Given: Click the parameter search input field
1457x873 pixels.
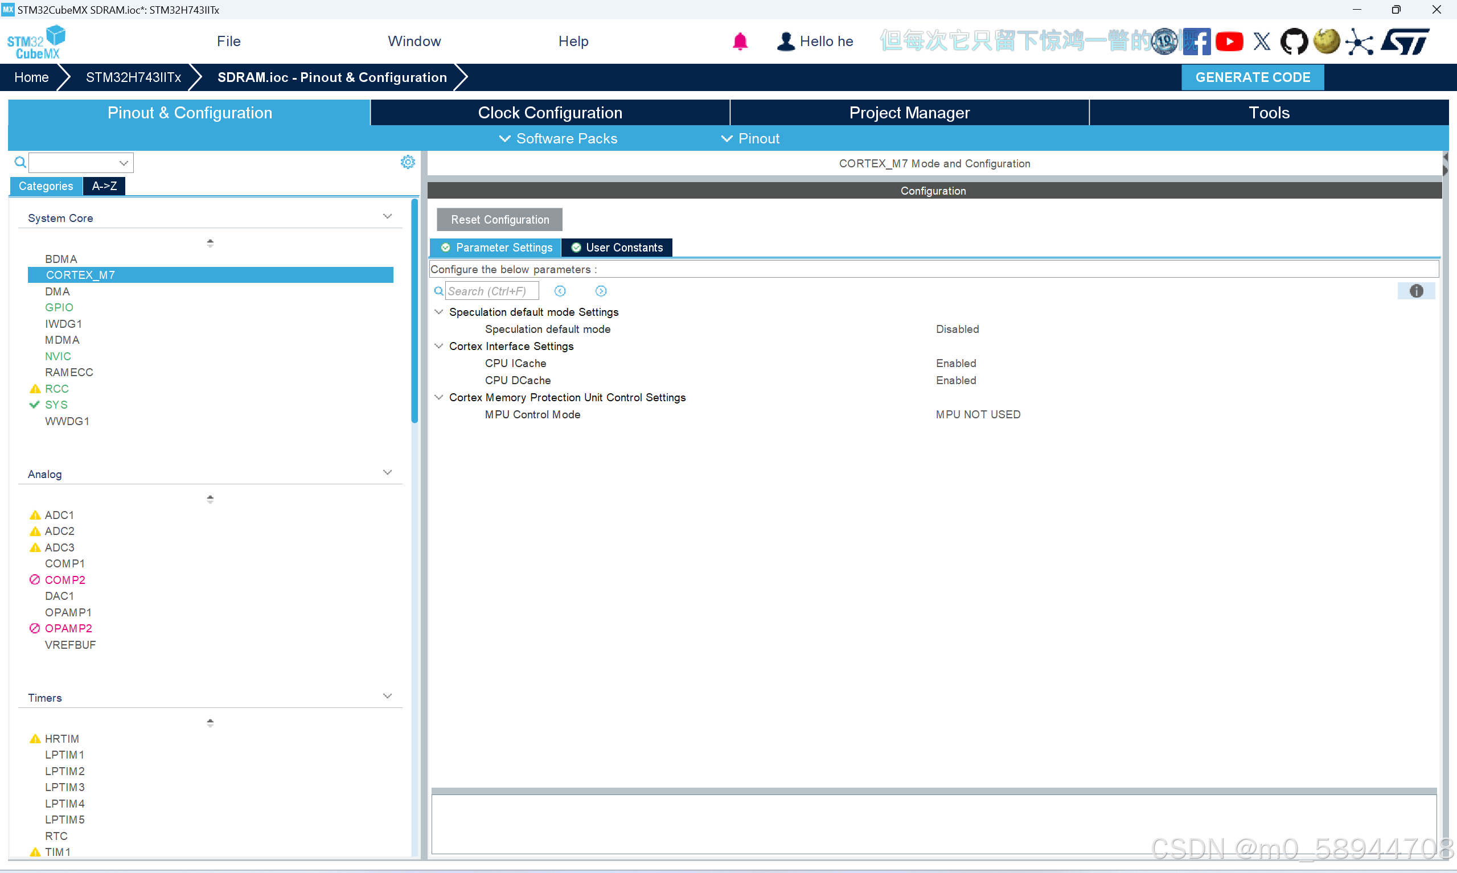Looking at the screenshot, I should [491, 291].
